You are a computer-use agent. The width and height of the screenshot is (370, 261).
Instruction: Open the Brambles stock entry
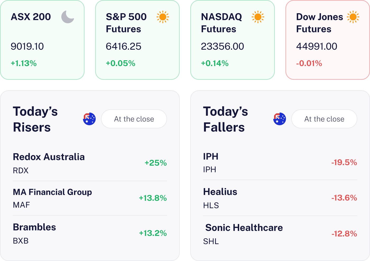coord(34,227)
